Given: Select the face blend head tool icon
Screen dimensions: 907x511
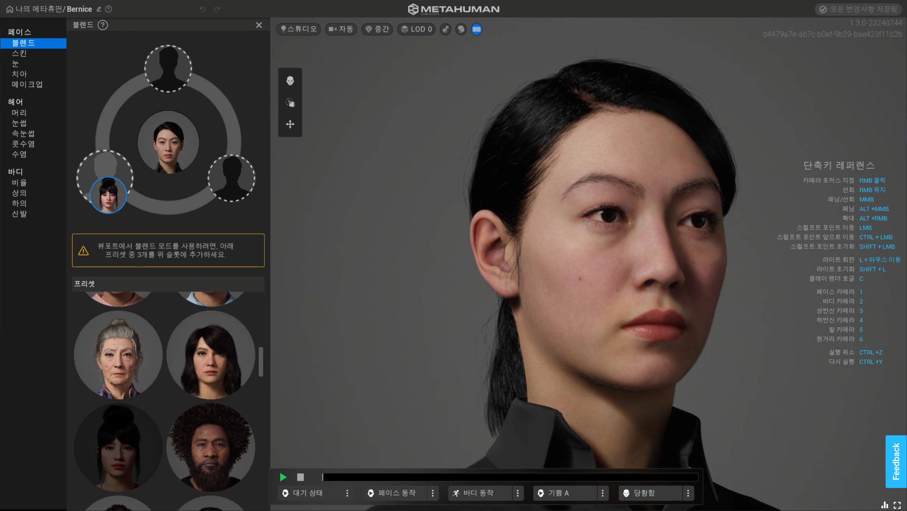Looking at the screenshot, I should click(x=290, y=81).
